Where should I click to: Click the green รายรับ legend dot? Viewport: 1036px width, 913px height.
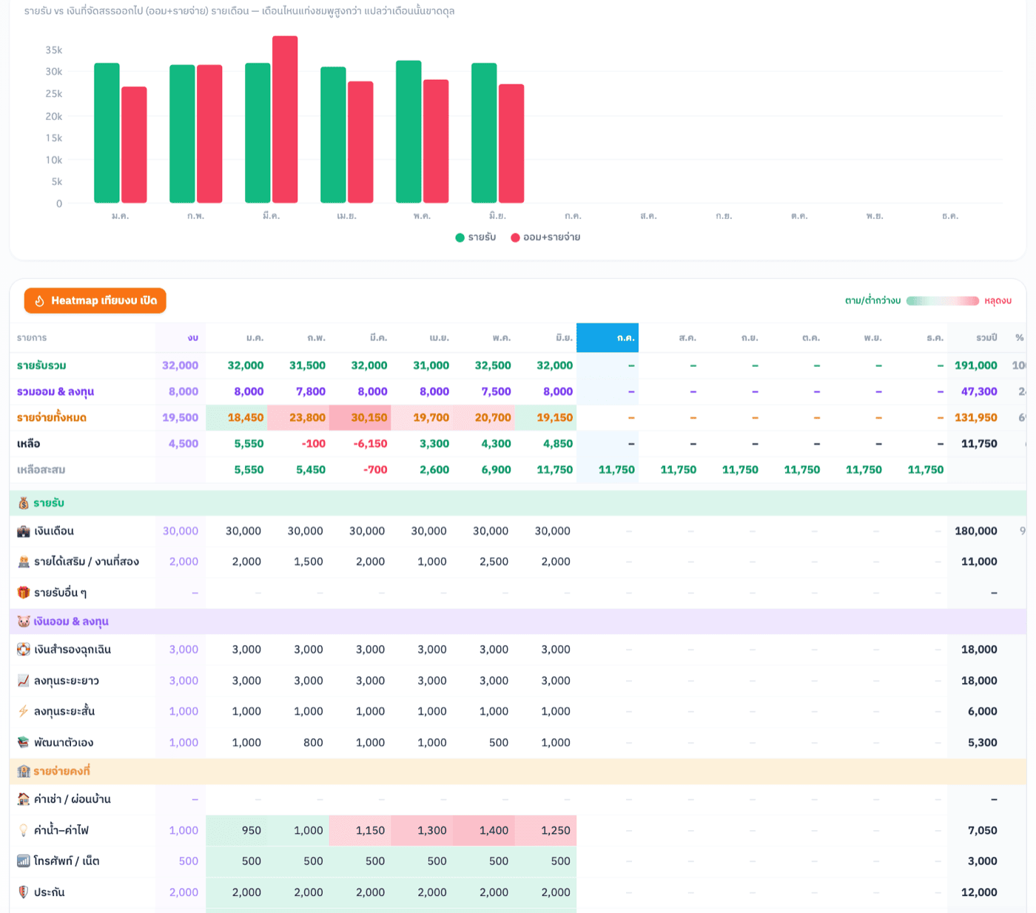click(460, 237)
